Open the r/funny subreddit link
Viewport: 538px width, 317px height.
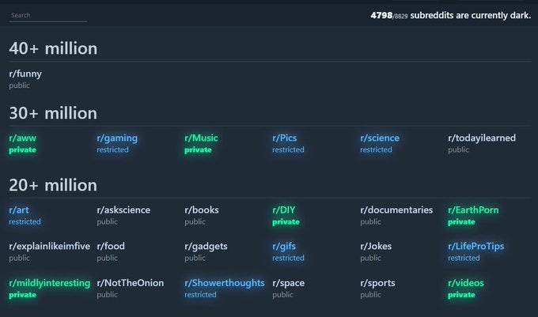25,74
